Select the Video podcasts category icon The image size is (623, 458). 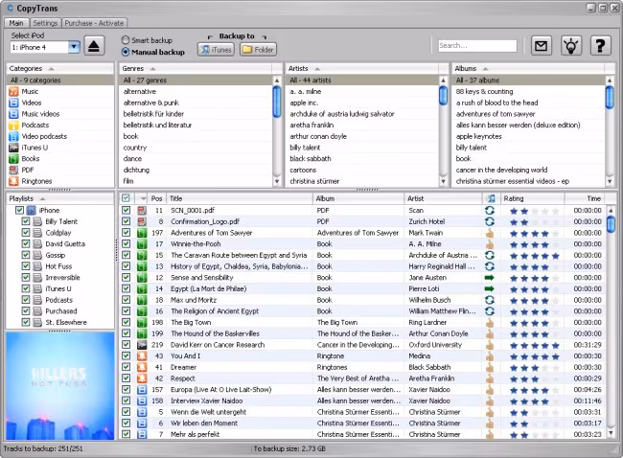click(x=13, y=136)
